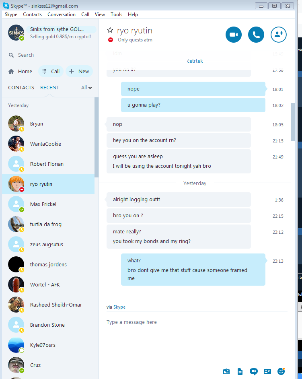The width and height of the screenshot is (302, 379).
Task: Go to Home in sidebar
Action: point(20,71)
